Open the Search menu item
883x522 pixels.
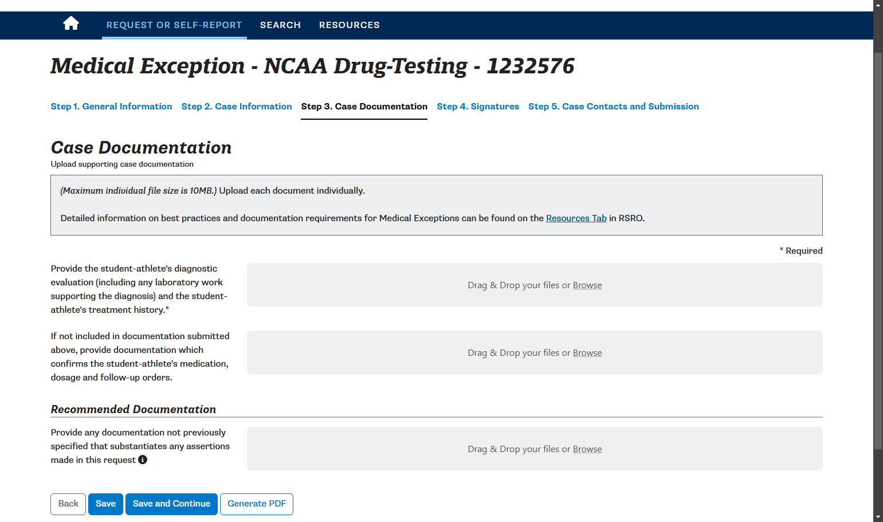point(280,25)
